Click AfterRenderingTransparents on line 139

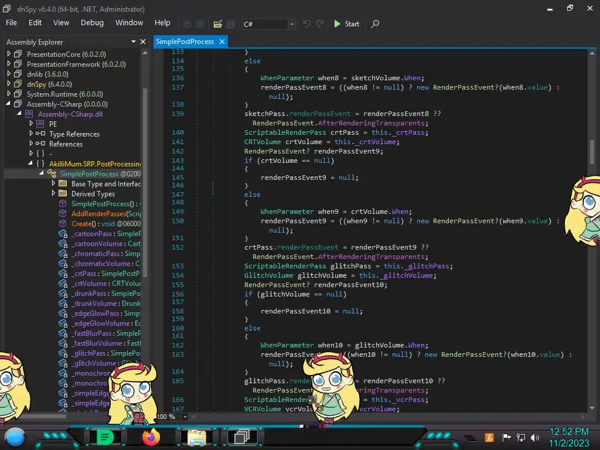tap(371, 123)
